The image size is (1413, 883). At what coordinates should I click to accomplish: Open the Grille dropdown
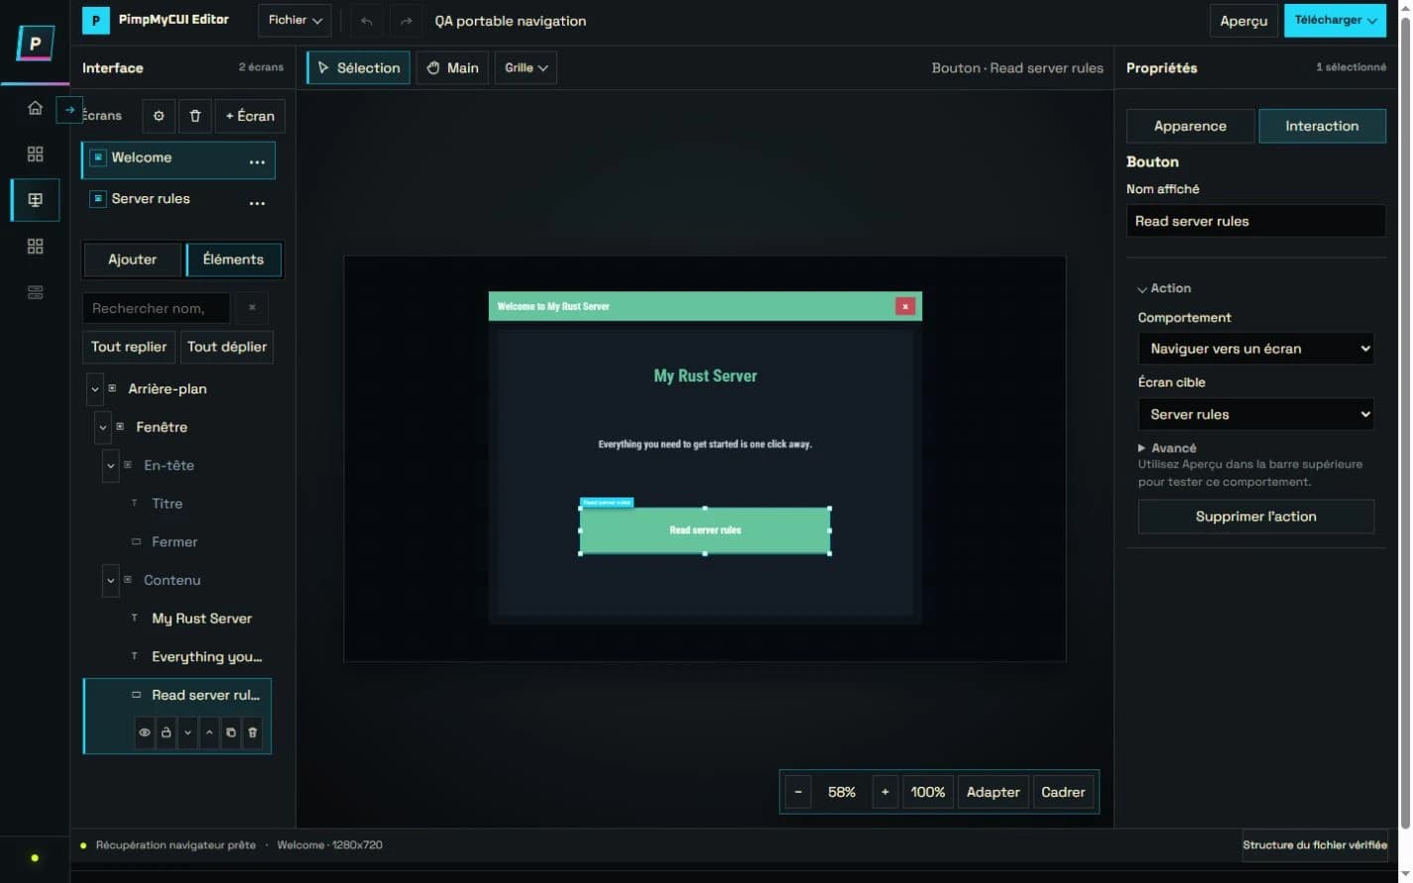(x=526, y=67)
